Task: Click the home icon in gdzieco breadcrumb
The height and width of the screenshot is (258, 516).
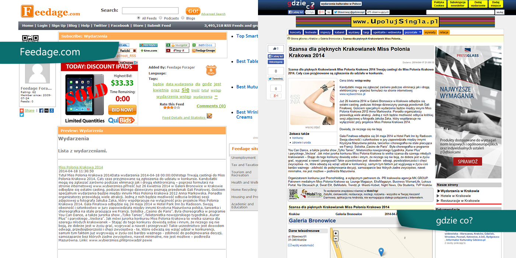Action: click(x=289, y=38)
